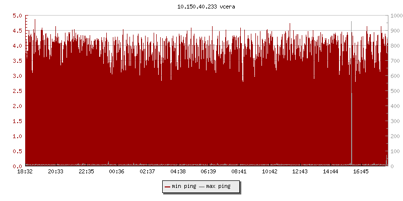The width and height of the screenshot is (403, 201).
Task: Select the 0.0 left axis label
Action: coord(17,166)
